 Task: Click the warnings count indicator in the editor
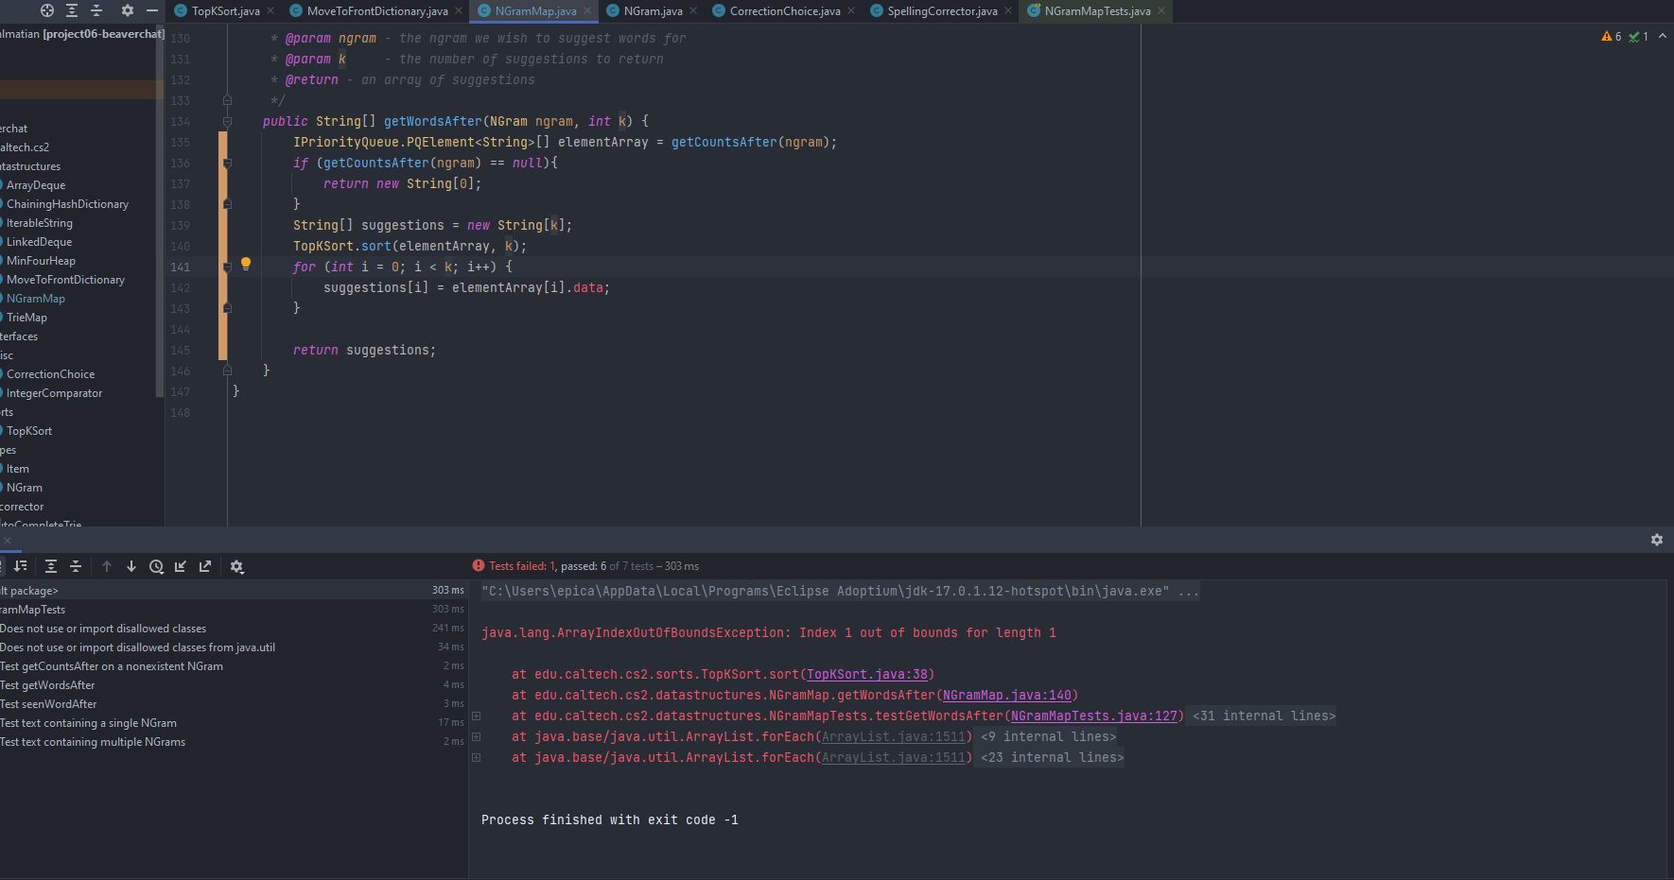click(x=1611, y=37)
